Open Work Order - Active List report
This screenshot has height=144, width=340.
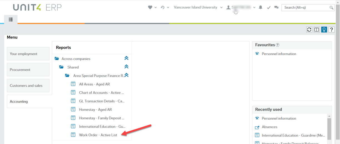(98, 135)
